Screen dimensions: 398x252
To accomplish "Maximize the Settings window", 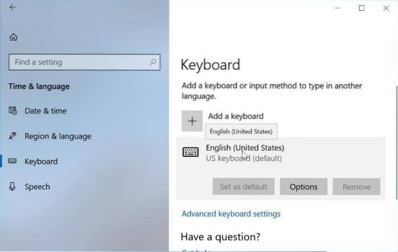I will [362, 8].
